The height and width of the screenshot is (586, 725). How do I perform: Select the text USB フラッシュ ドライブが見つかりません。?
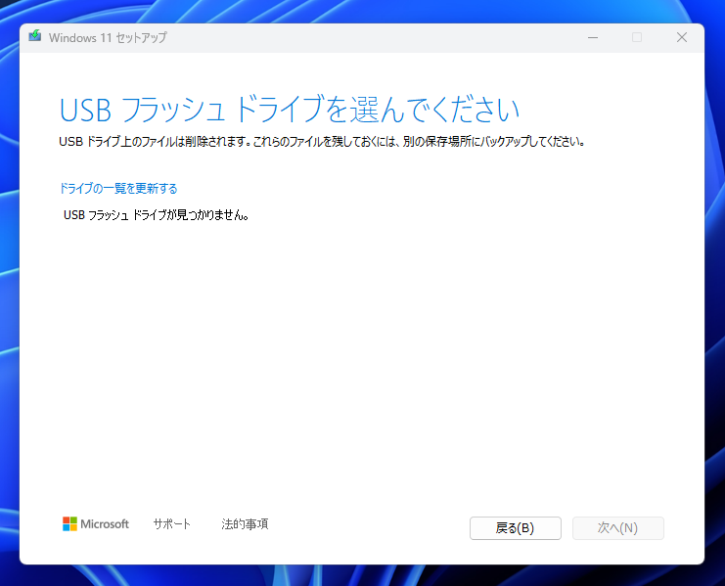(x=157, y=215)
